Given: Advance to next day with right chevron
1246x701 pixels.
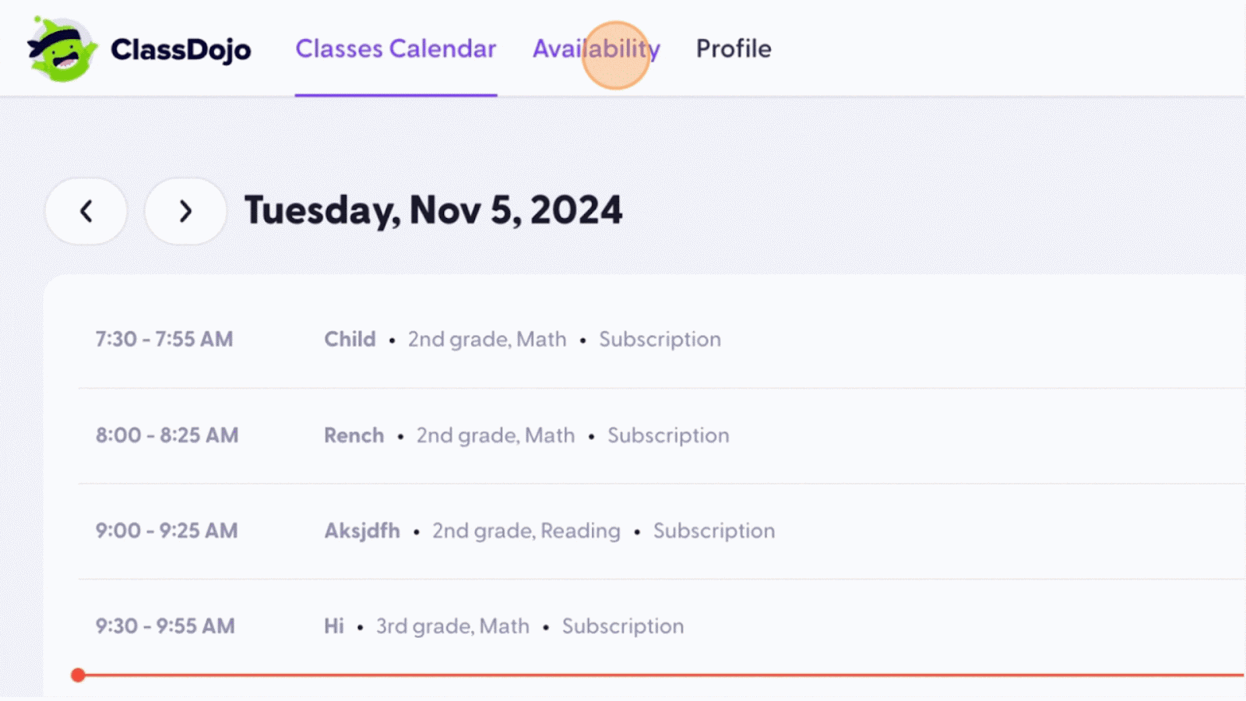Looking at the screenshot, I should tap(185, 211).
